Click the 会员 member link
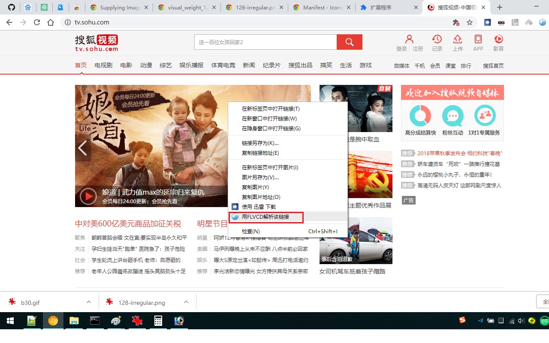Viewport: 549px width, 343px height. (x=435, y=66)
